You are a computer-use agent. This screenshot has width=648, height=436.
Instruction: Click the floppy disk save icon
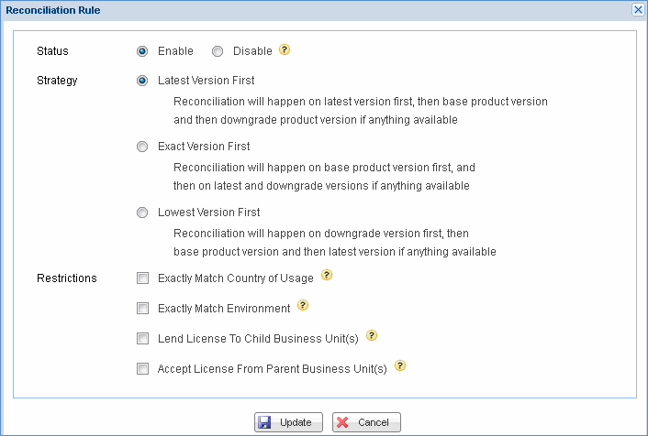[264, 422]
